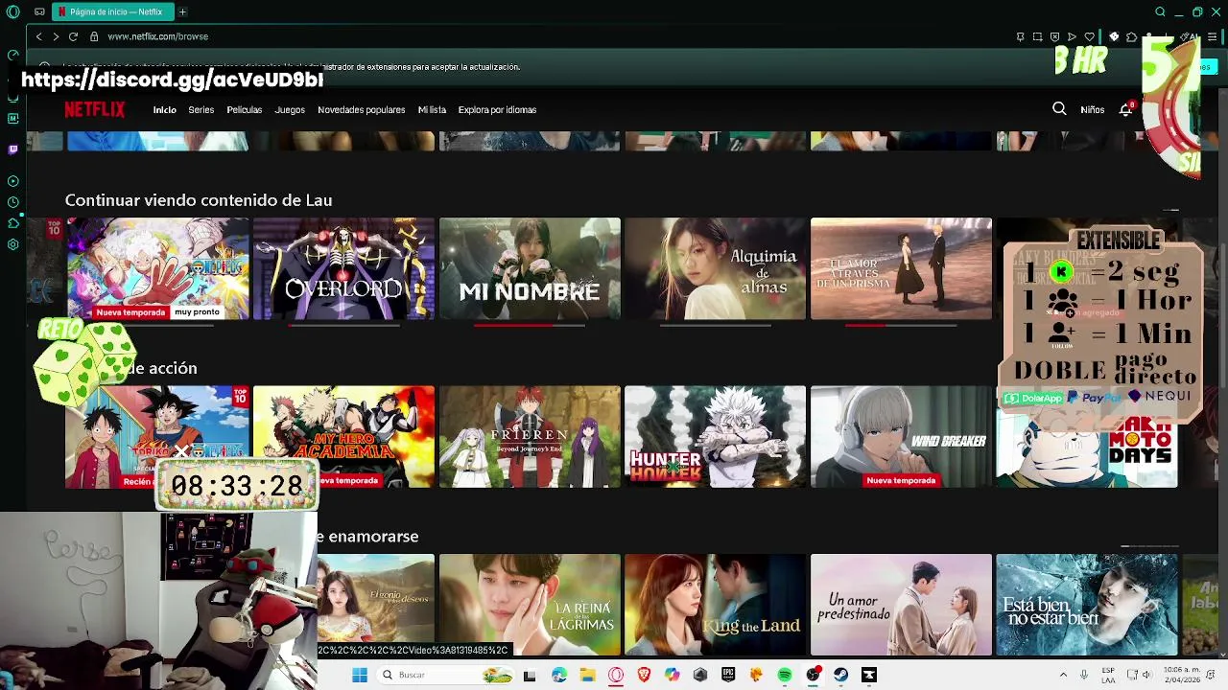Click the taskbar Buscar search box
Image resolution: width=1228 pixels, height=690 pixels.
pos(446,675)
